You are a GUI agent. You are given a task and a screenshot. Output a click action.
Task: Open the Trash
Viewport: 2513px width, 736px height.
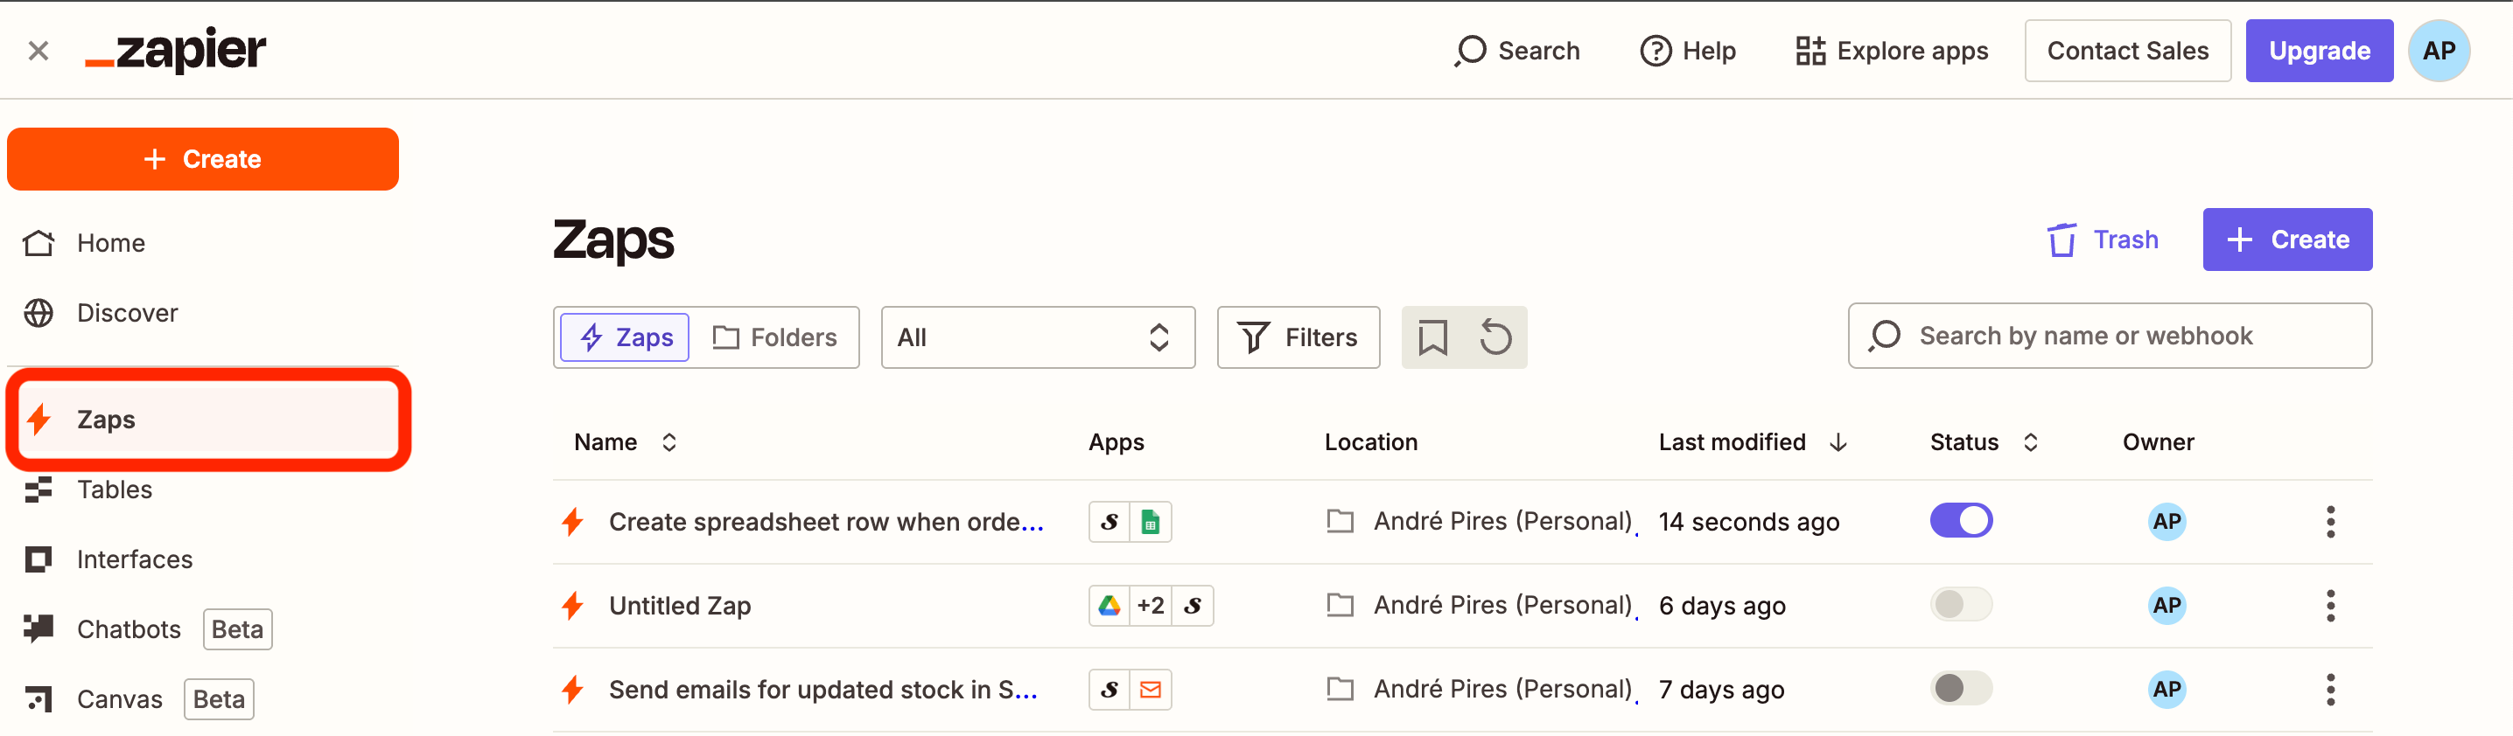2103,240
